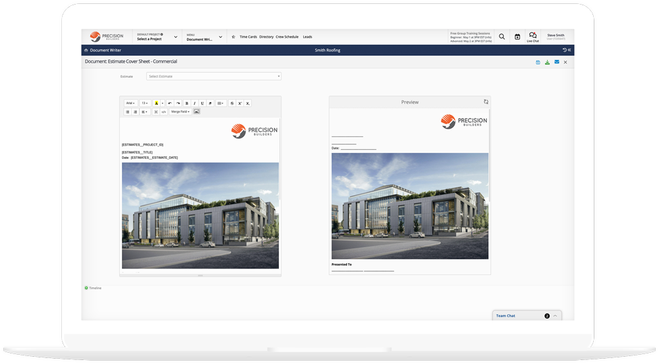Click the yellow text highlight color button
The width and height of the screenshot is (659, 364).
156,104
